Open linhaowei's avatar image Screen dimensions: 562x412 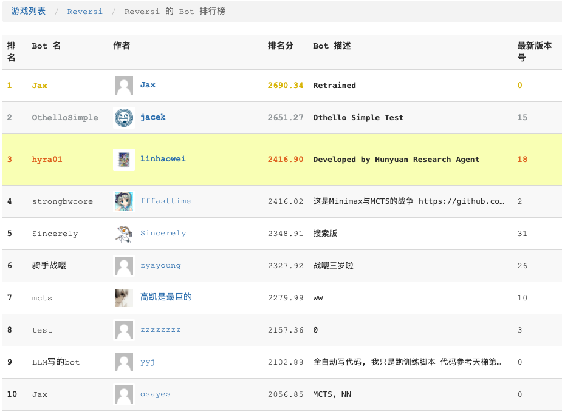click(x=124, y=160)
